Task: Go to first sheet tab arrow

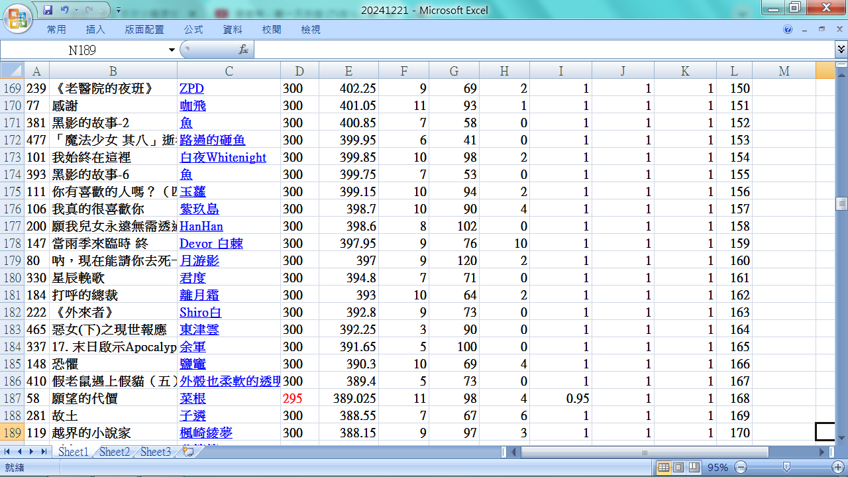Action: (x=8, y=451)
